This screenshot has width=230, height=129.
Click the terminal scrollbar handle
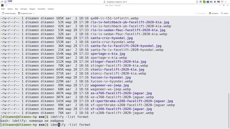tap(229, 110)
